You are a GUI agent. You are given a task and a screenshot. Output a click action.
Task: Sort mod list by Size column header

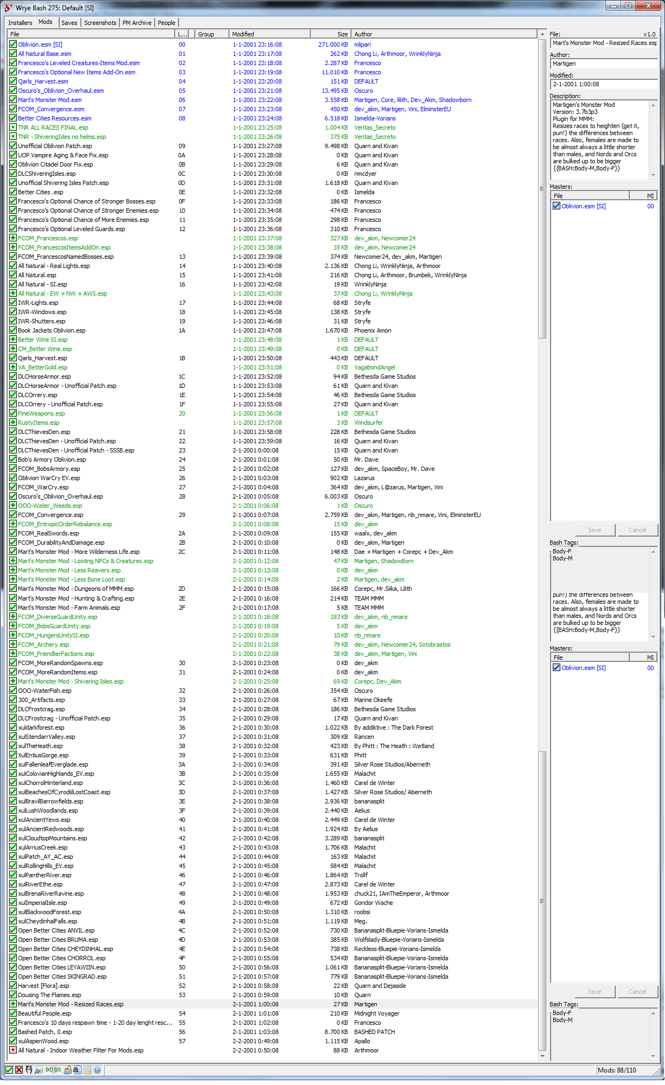330,34
